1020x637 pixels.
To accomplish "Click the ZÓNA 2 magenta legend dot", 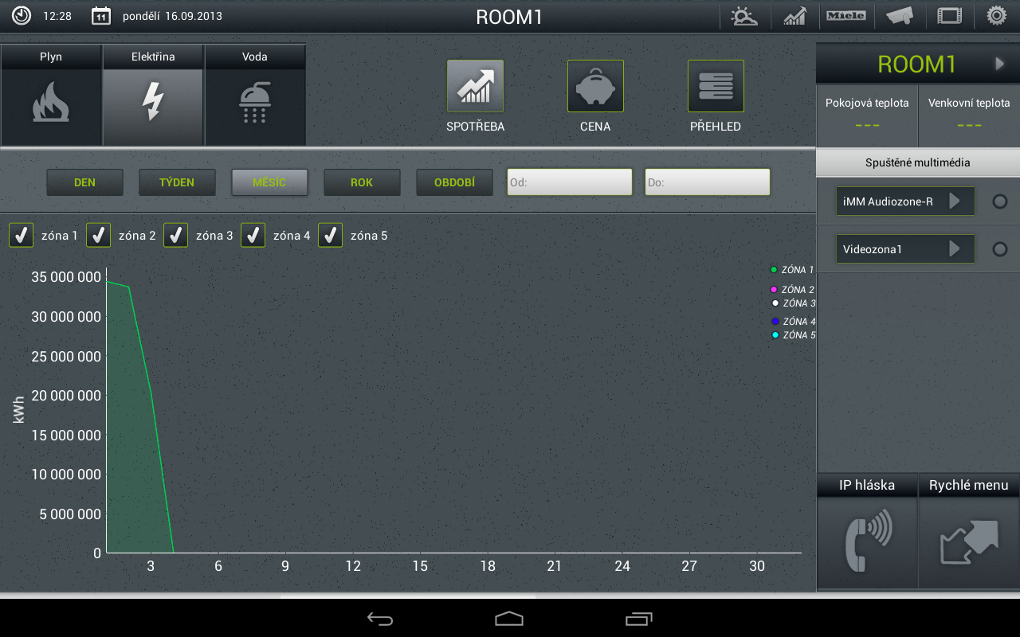I will [x=774, y=290].
